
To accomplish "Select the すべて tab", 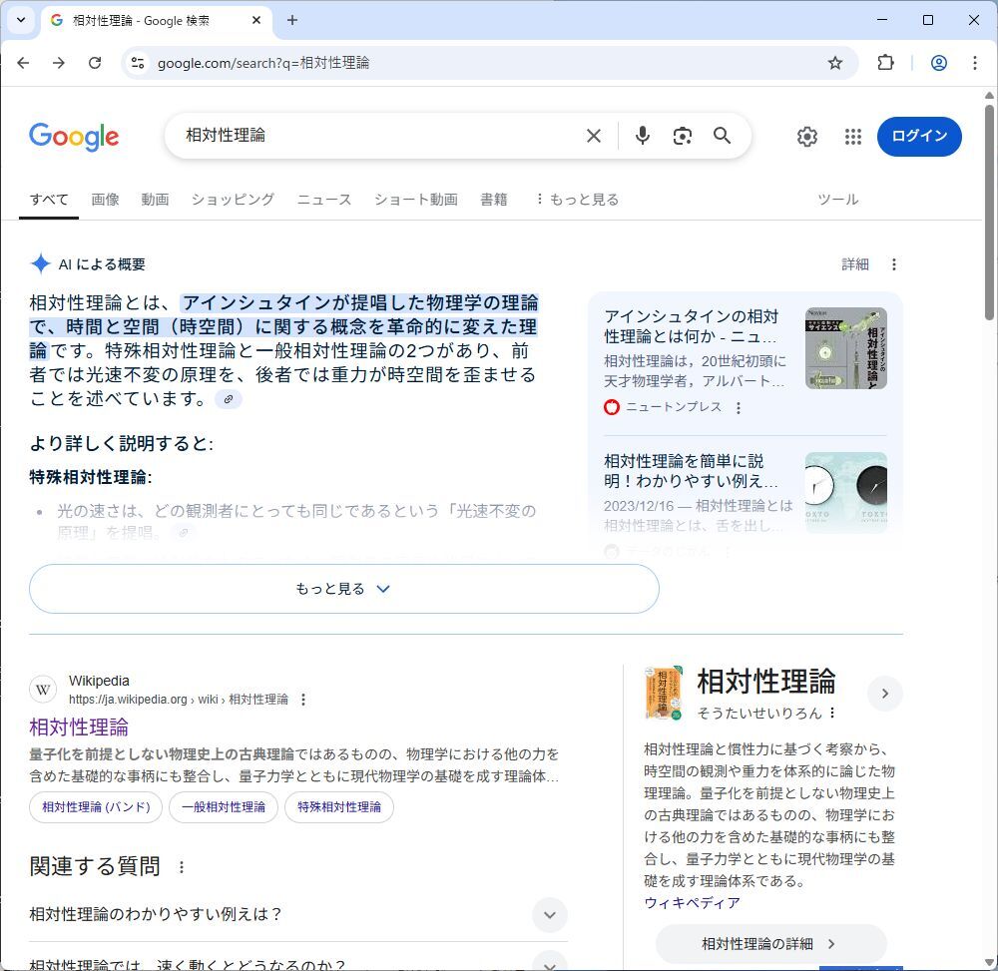I will [49, 200].
